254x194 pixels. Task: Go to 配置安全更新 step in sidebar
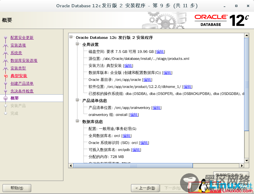click(x=22, y=38)
